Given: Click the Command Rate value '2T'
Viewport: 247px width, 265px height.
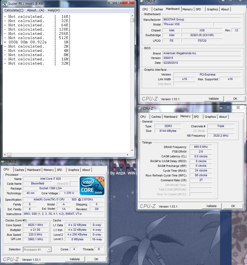Looking at the screenshot, I should [201, 180].
